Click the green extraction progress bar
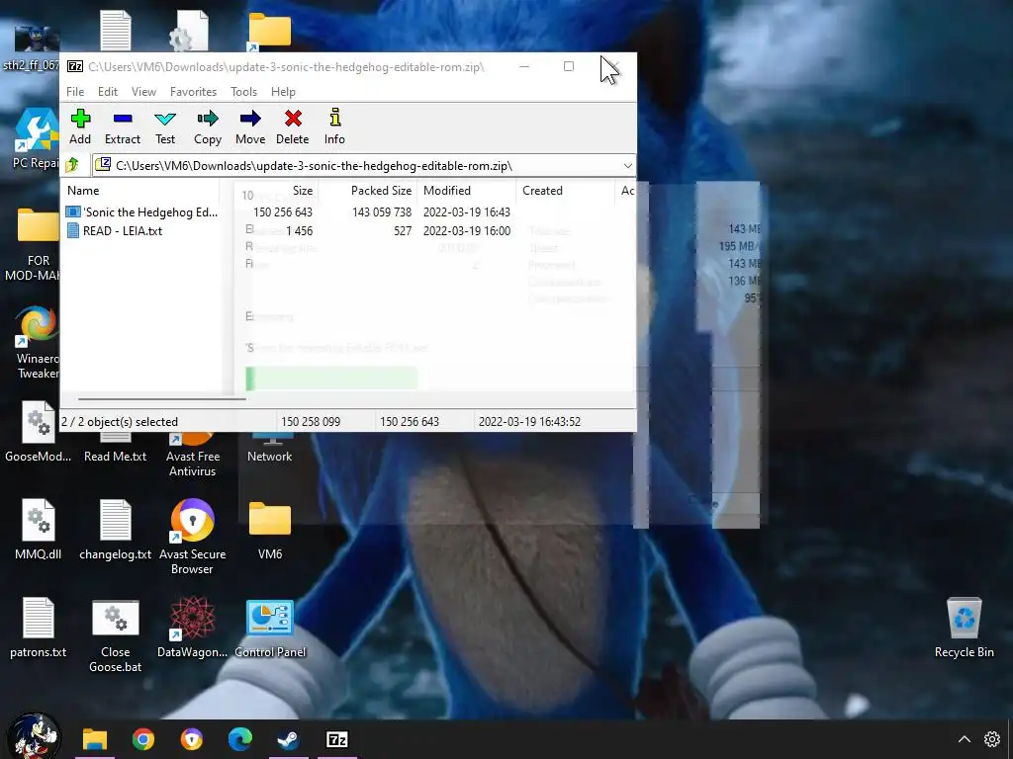 pyautogui.click(x=331, y=379)
